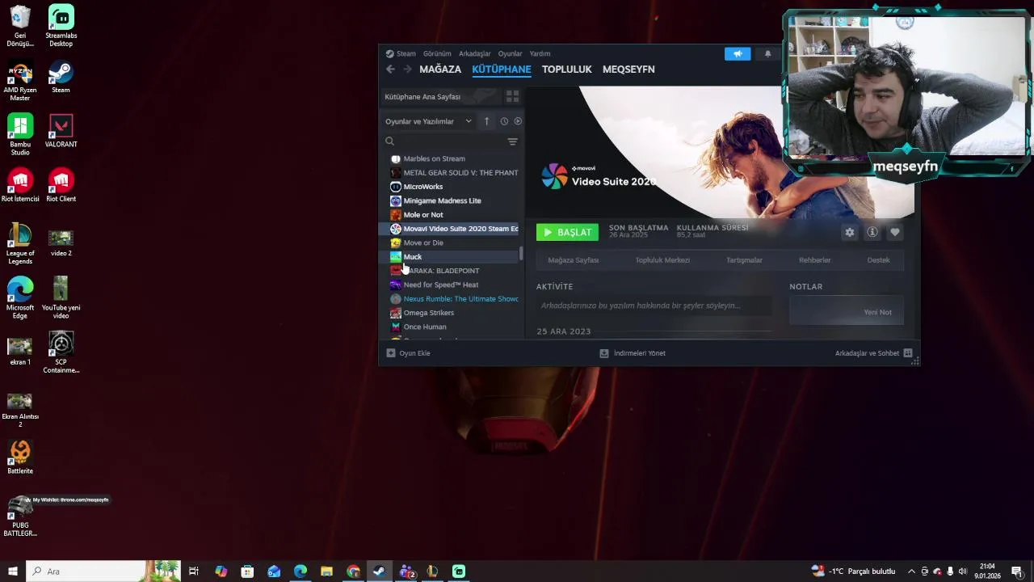The height and width of the screenshot is (582, 1034).
Task: Open İndirmeleri Yönet downloads
Action: pyautogui.click(x=633, y=353)
